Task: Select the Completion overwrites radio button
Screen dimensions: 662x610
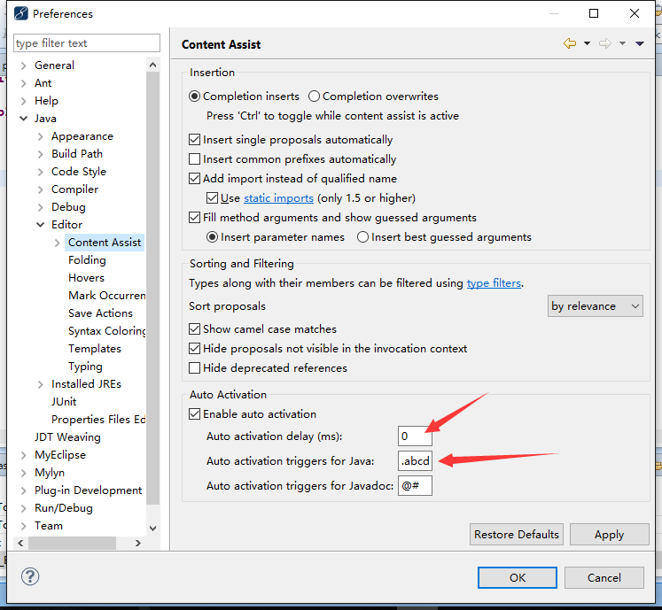Action: pyautogui.click(x=314, y=97)
